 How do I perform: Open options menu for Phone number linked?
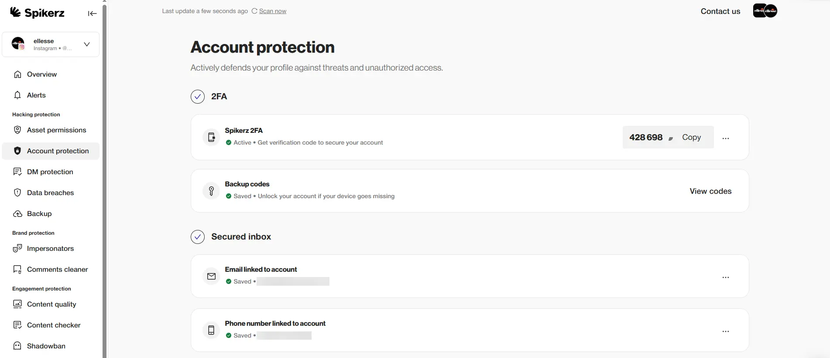pyautogui.click(x=726, y=331)
